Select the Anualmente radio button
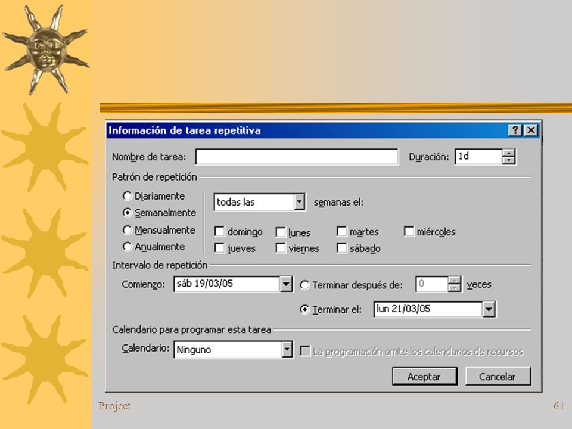The width and height of the screenshot is (572, 429). [128, 247]
